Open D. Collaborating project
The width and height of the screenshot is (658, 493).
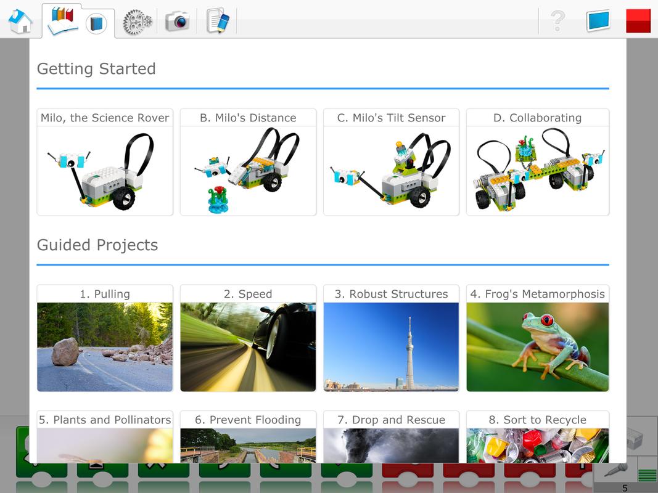click(538, 162)
